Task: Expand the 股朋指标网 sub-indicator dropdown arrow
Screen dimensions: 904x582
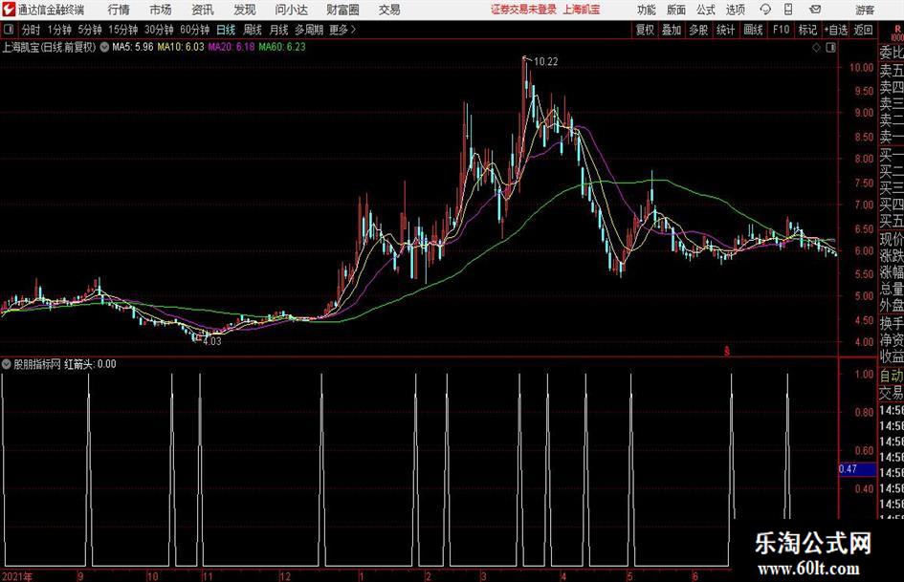Action: (x=7, y=364)
